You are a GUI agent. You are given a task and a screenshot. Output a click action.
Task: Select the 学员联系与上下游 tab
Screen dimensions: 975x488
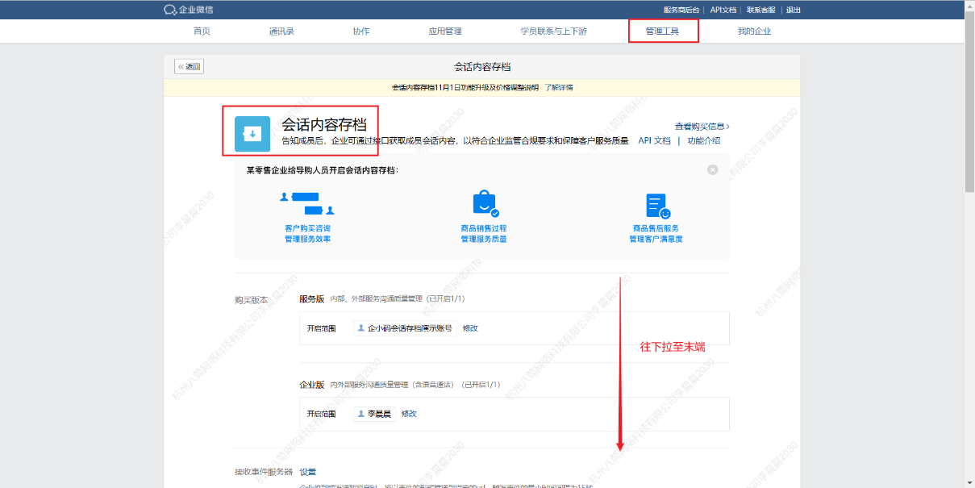click(x=554, y=31)
